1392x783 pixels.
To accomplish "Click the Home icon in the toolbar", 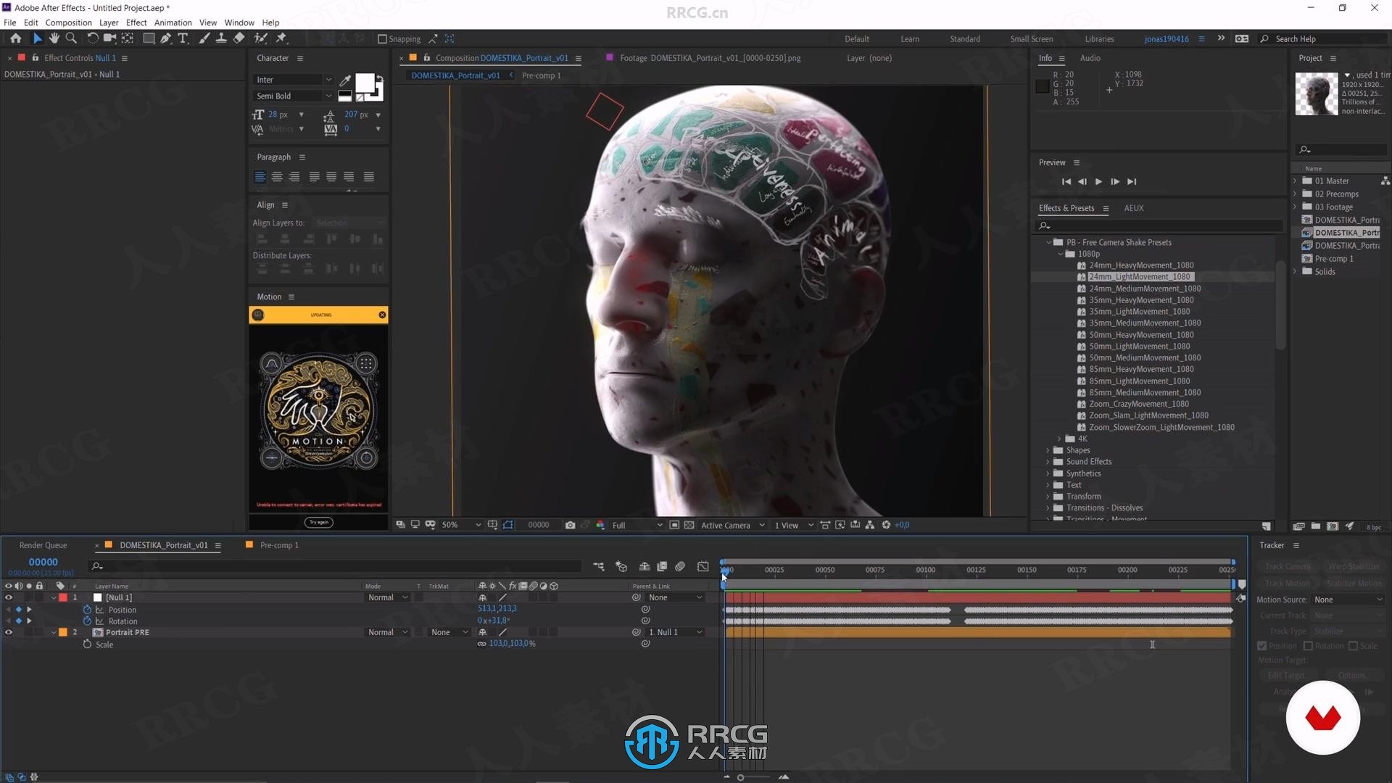I will point(15,38).
